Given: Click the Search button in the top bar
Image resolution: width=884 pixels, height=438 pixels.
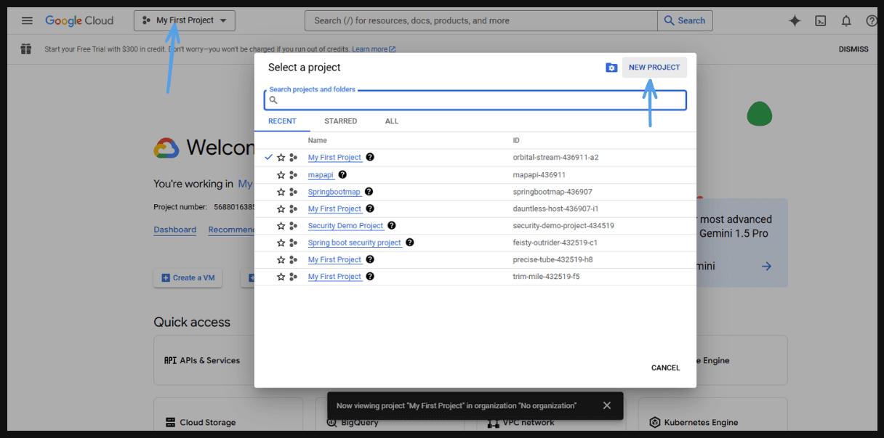Looking at the screenshot, I should (685, 20).
